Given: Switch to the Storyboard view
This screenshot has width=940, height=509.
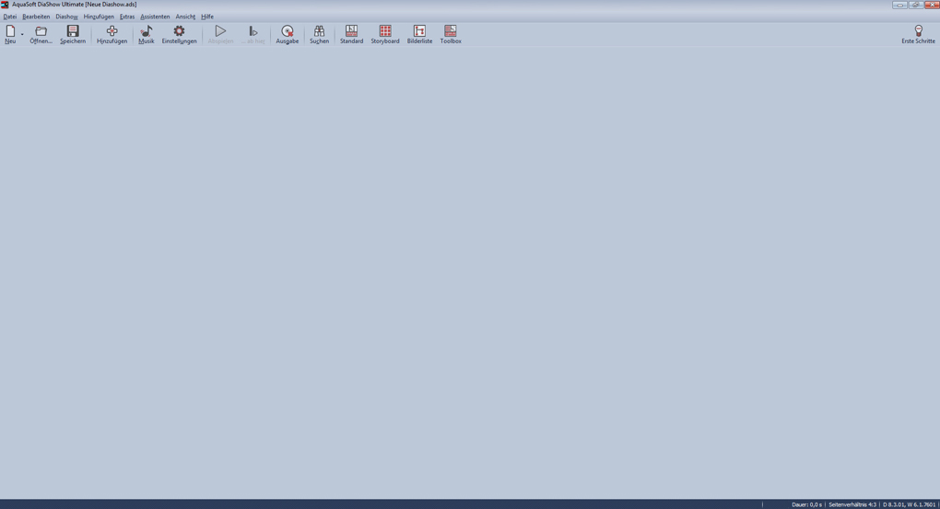Looking at the screenshot, I should click(x=385, y=32).
